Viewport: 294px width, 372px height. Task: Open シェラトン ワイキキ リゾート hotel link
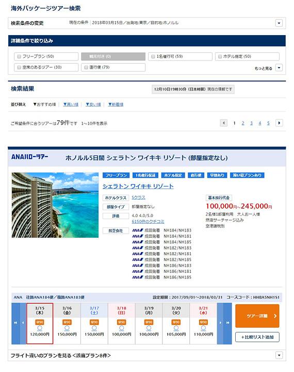click(x=138, y=187)
